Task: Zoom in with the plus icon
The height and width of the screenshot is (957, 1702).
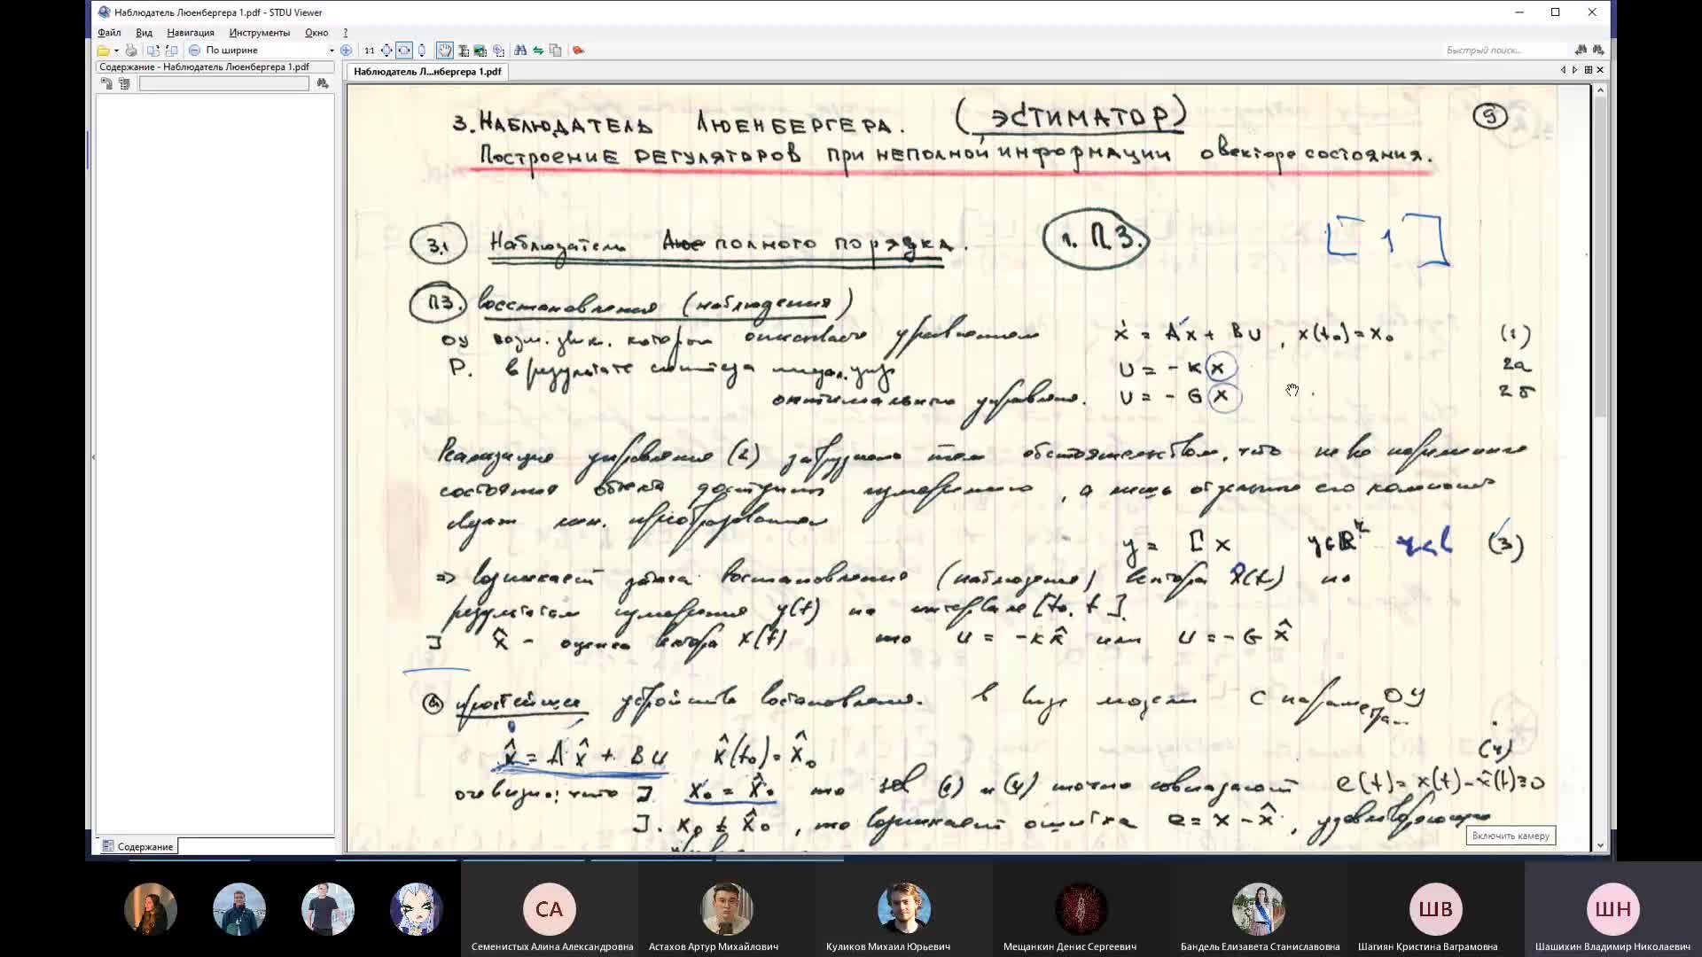Action: pyautogui.click(x=346, y=51)
